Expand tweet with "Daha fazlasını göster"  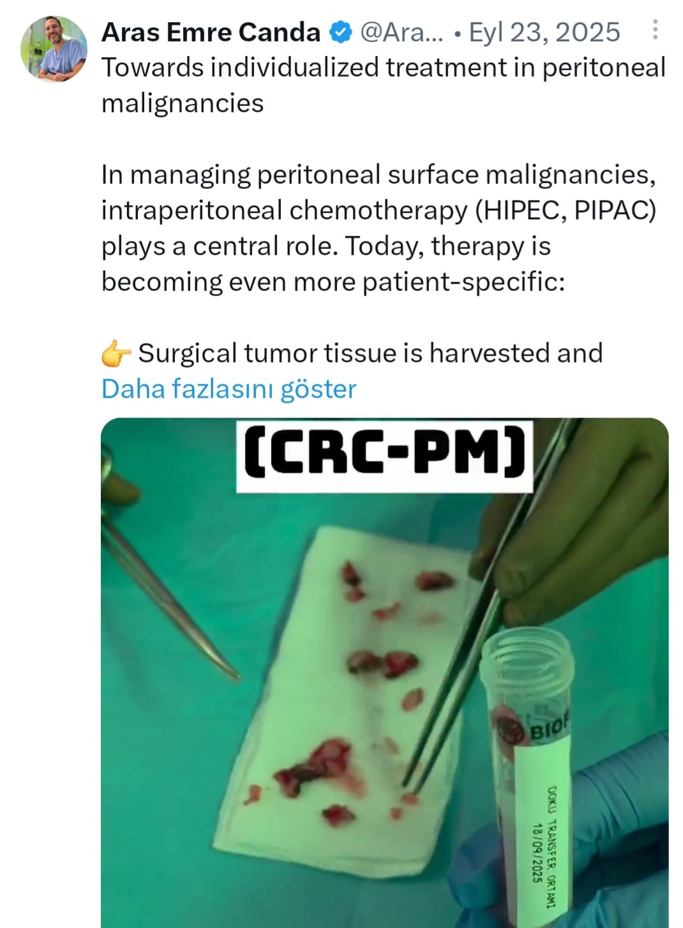pyautogui.click(x=229, y=389)
